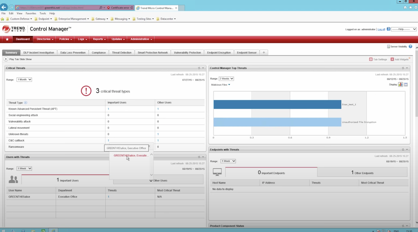Click the star favorites icon in red menu

point(7,39)
